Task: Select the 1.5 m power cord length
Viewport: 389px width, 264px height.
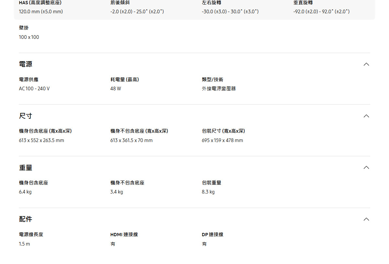Action: 24,244
